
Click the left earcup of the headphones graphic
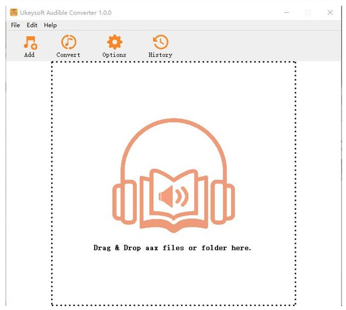tap(124, 201)
